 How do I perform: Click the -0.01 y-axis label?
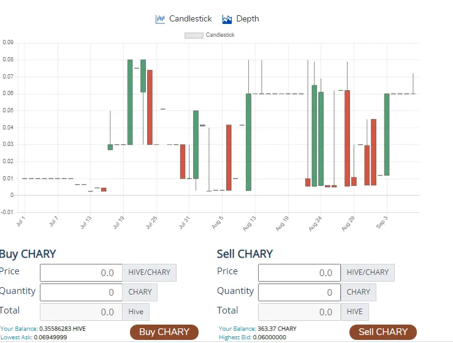tap(7, 212)
